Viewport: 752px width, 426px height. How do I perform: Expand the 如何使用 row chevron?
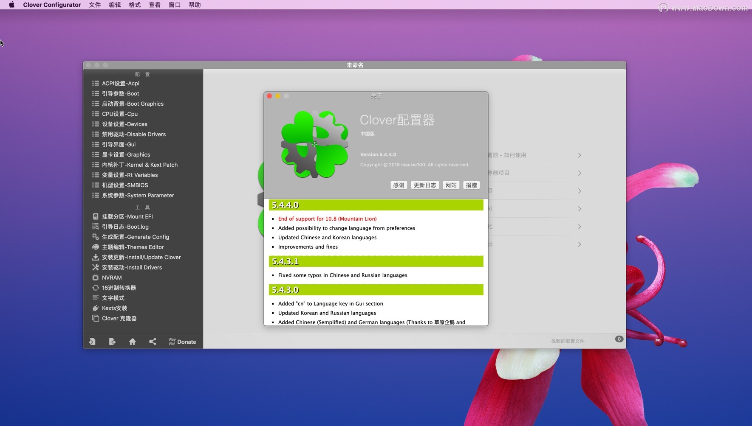[x=580, y=155]
